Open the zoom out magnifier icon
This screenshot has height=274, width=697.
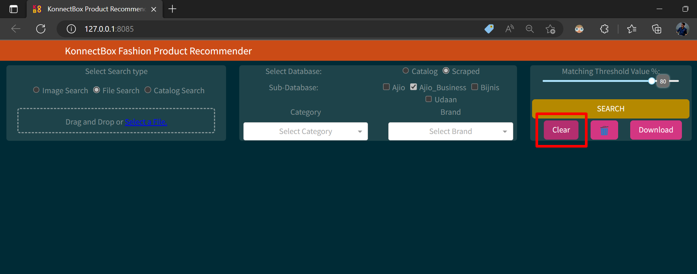tap(530, 29)
